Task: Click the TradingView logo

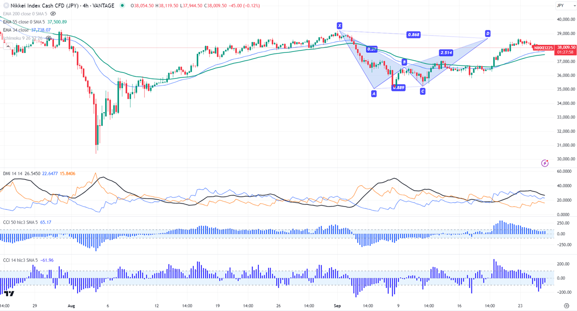Action: tap(9, 293)
